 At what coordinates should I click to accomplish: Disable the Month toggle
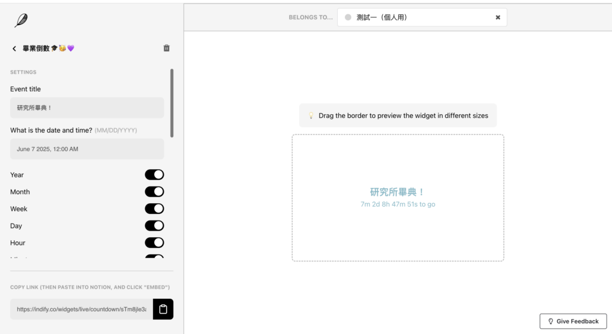(x=154, y=192)
